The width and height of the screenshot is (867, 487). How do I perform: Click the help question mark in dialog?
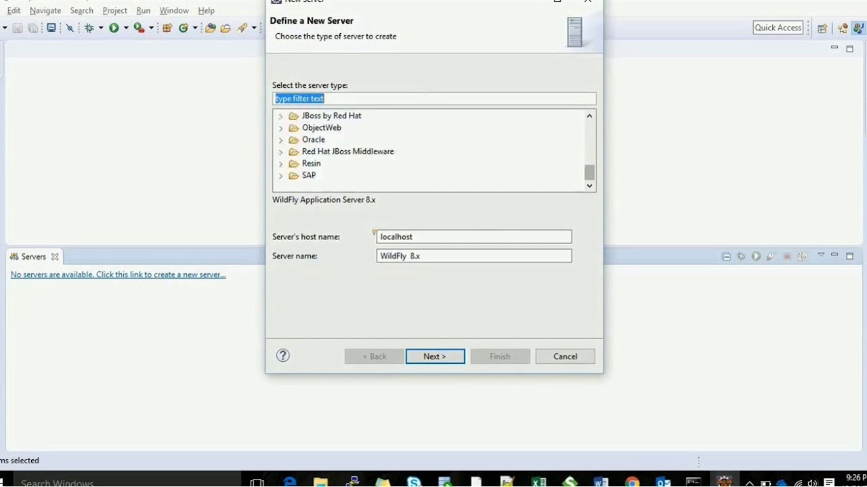(x=283, y=356)
